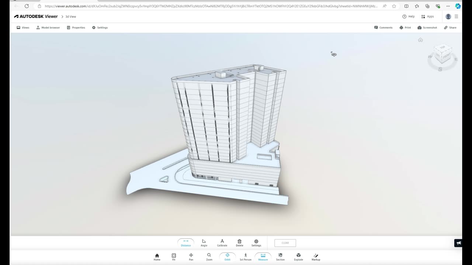This screenshot has height=265, width=472.
Task: Click the TOP face of view cube
Action: coord(442,47)
